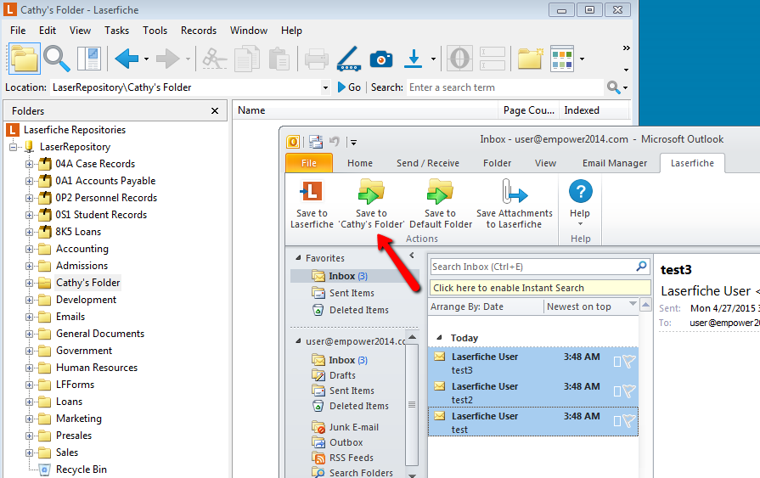This screenshot has height=478, width=760.
Task: Click the paste clipboard icon
Action: (279, 59)
